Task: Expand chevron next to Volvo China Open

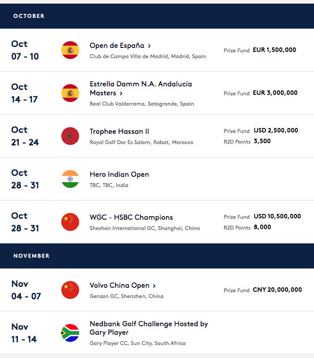Action: 154,286
